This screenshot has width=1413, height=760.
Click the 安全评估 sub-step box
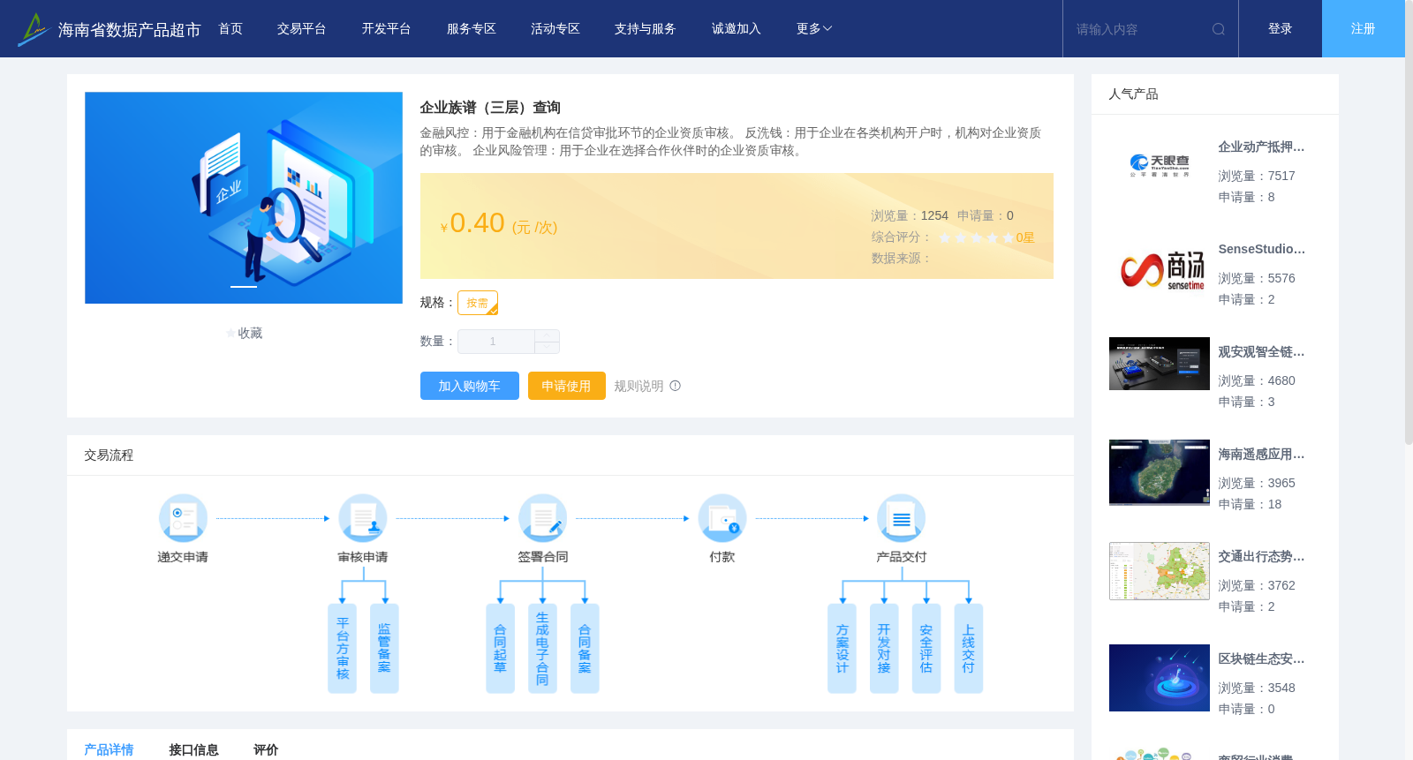926,649
